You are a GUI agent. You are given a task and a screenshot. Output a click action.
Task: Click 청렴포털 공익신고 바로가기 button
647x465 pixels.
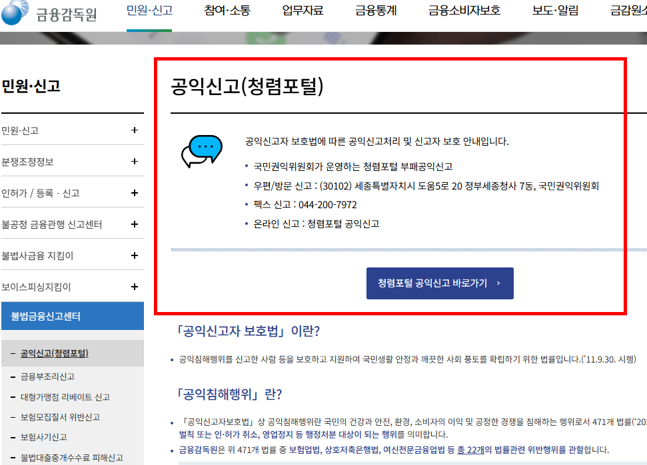[x=439, y=283]
